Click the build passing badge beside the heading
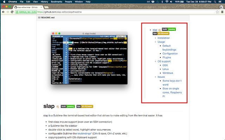Screen dimensions: 225x140 68,106
